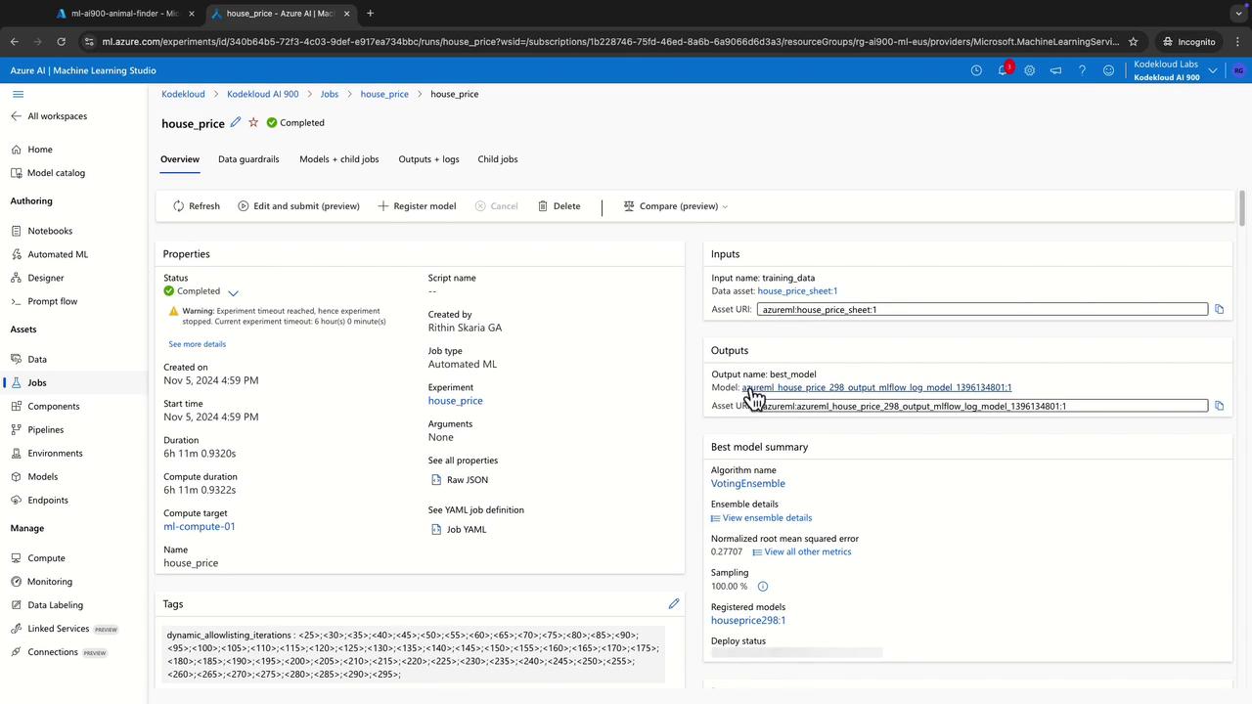Favorite the job with the star icon
This screenshot has width=1252, height=704.
253,122
